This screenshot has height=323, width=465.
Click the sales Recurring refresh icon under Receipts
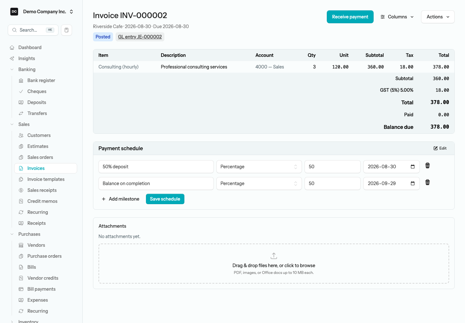click(21, 212)
